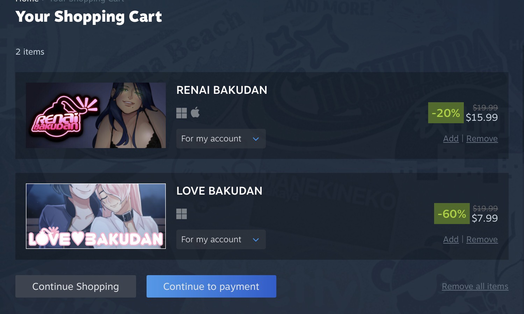The image size is (524, 314).
Task: Click the Windows platform icon under RENAI BAKUDAN
Action: 182,113
